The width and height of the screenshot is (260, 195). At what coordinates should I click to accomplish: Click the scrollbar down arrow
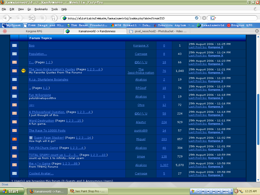pyautogui.click(x=258, y=180)
